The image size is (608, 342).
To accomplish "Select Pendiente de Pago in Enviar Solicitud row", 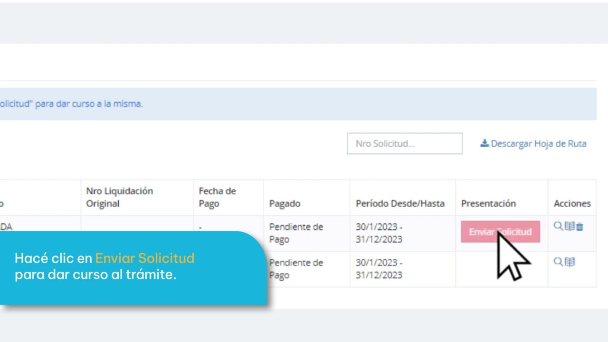I will pyautogui.click(x=296, y=233).
